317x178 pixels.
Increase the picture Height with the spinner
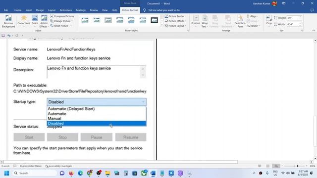(x=300, y=17)
